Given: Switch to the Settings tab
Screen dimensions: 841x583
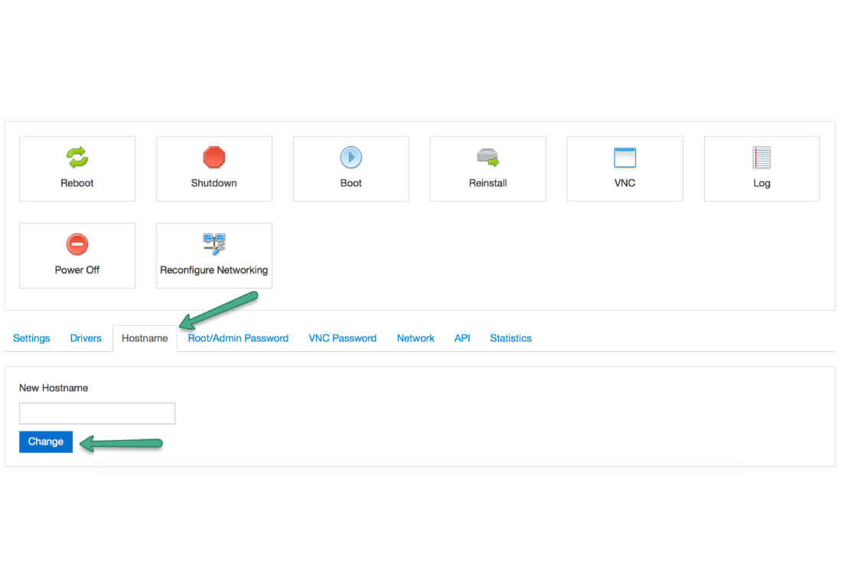Looking at the screenshot, I should pyautogui.click(x=31, y=338).
